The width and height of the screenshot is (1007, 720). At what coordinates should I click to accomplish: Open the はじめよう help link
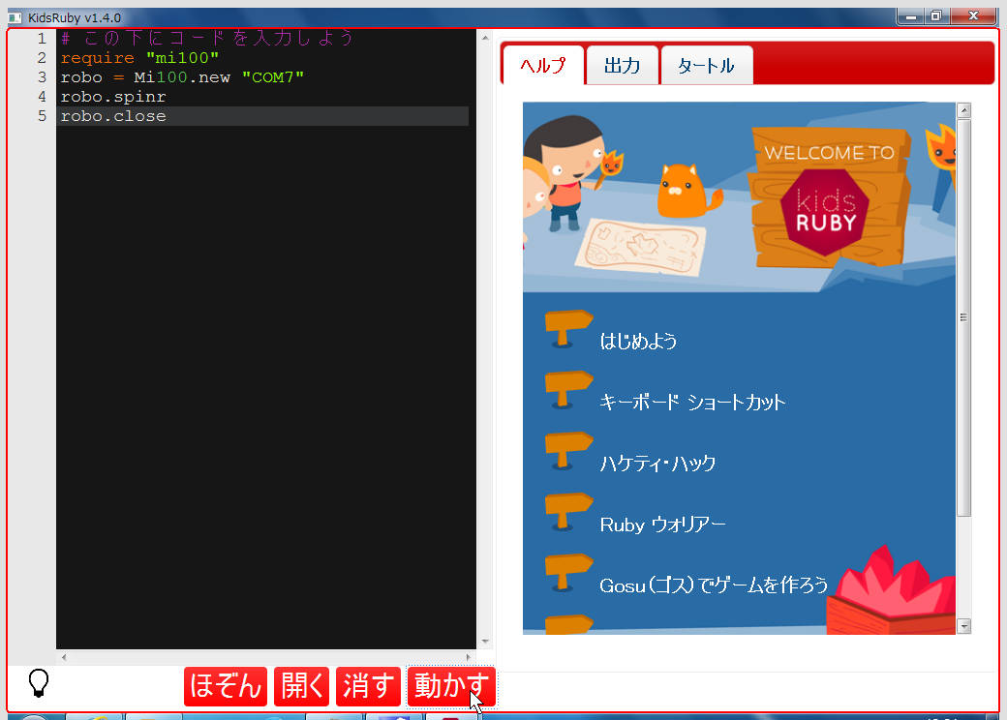[x=638, y=341]
